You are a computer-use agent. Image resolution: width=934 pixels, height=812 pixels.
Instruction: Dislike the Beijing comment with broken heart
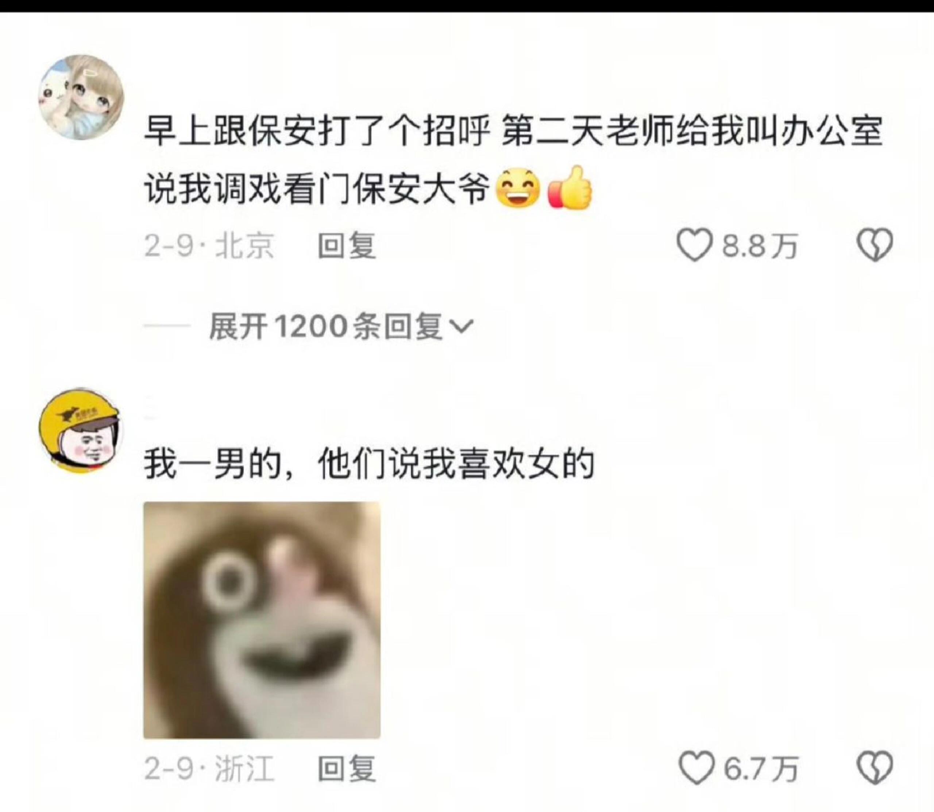pyautogui.click(x=875, y=245)
